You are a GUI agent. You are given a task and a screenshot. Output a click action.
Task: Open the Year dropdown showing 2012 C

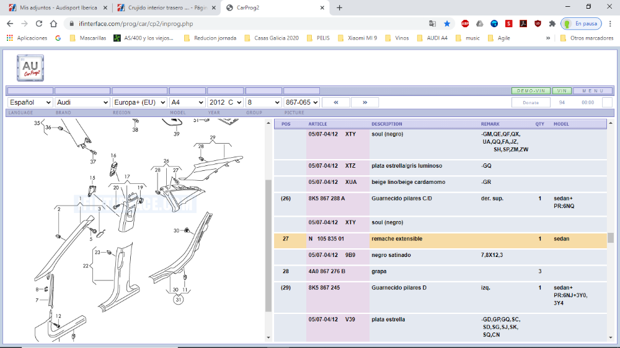226,102
